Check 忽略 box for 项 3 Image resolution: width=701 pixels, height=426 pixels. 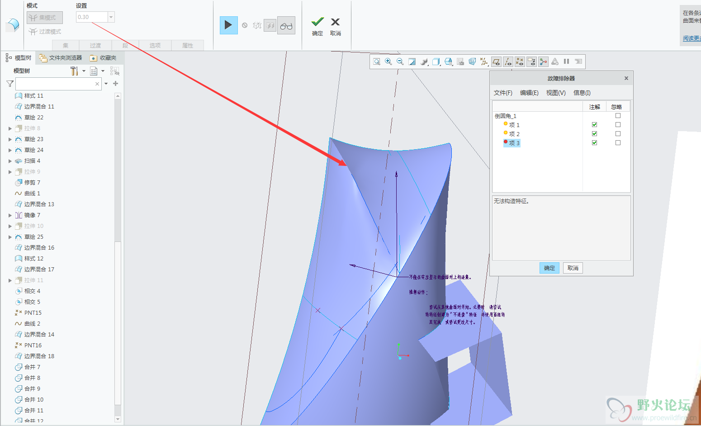coord(618,143)
